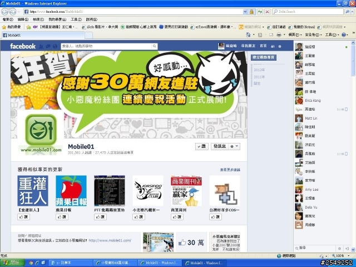Click the IE home icon in command bar
Screen dimensions: 356x267
pyautogui.click(x=248, y=34)
